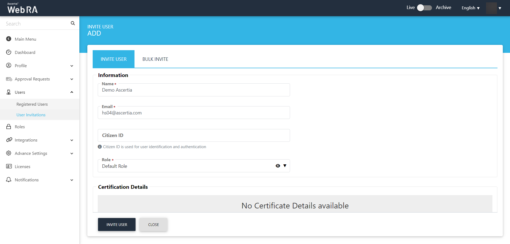Open the English language dropdown
This screenshot has height=244, width=510.
pos(470,8)
